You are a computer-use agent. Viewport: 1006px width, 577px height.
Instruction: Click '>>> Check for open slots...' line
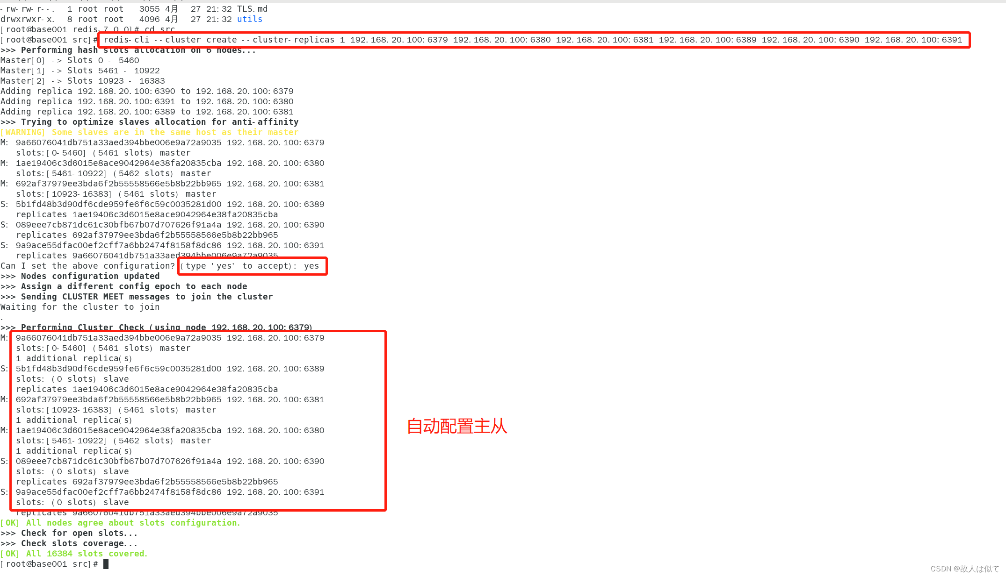point(69,533)
